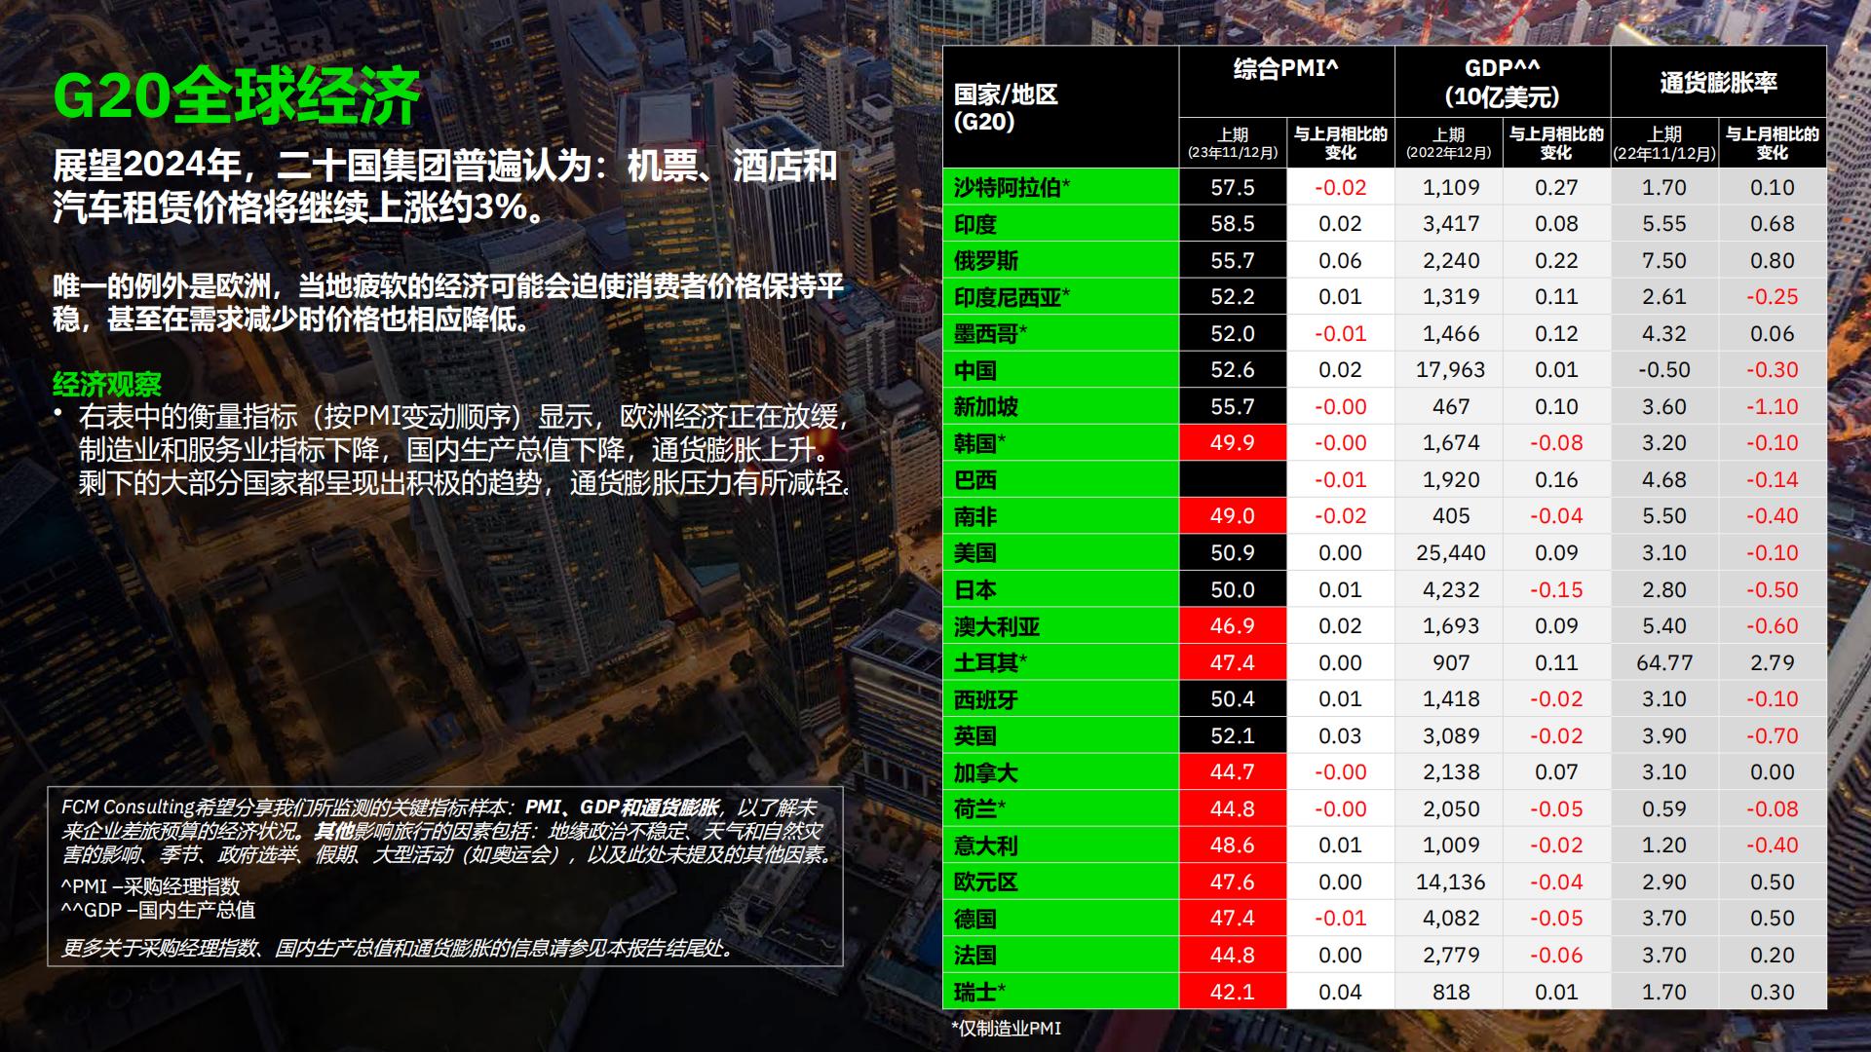Click the 上期 (2022年12月) GDP subheader
1871x1052 pixels.
click(1449, 143)
